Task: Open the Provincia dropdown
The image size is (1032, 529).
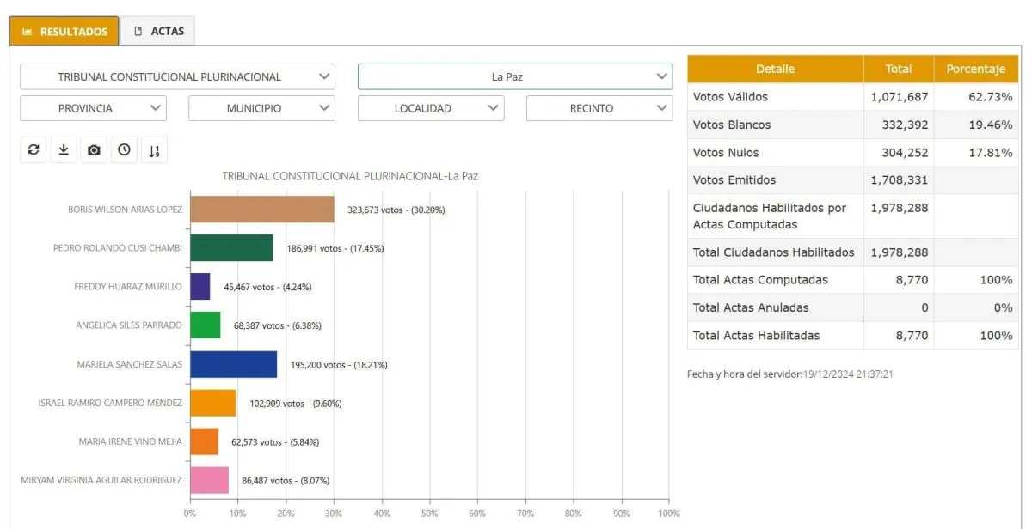Action: click(93, 108)
